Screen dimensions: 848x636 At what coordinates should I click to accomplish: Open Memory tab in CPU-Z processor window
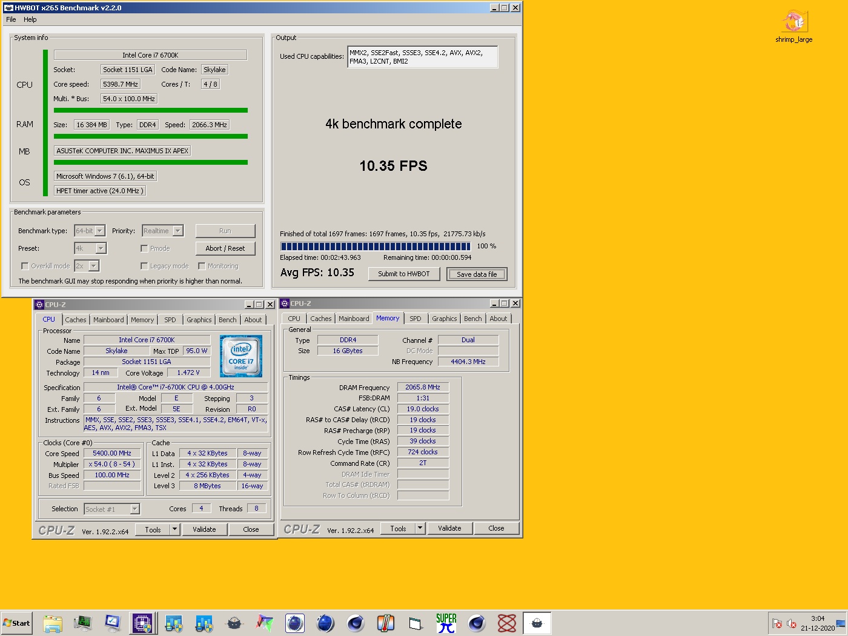[x=142, y=320]
